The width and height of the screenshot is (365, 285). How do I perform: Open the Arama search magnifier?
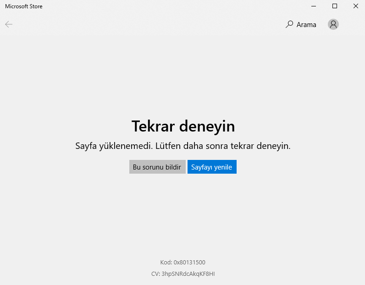coord(289,24)
